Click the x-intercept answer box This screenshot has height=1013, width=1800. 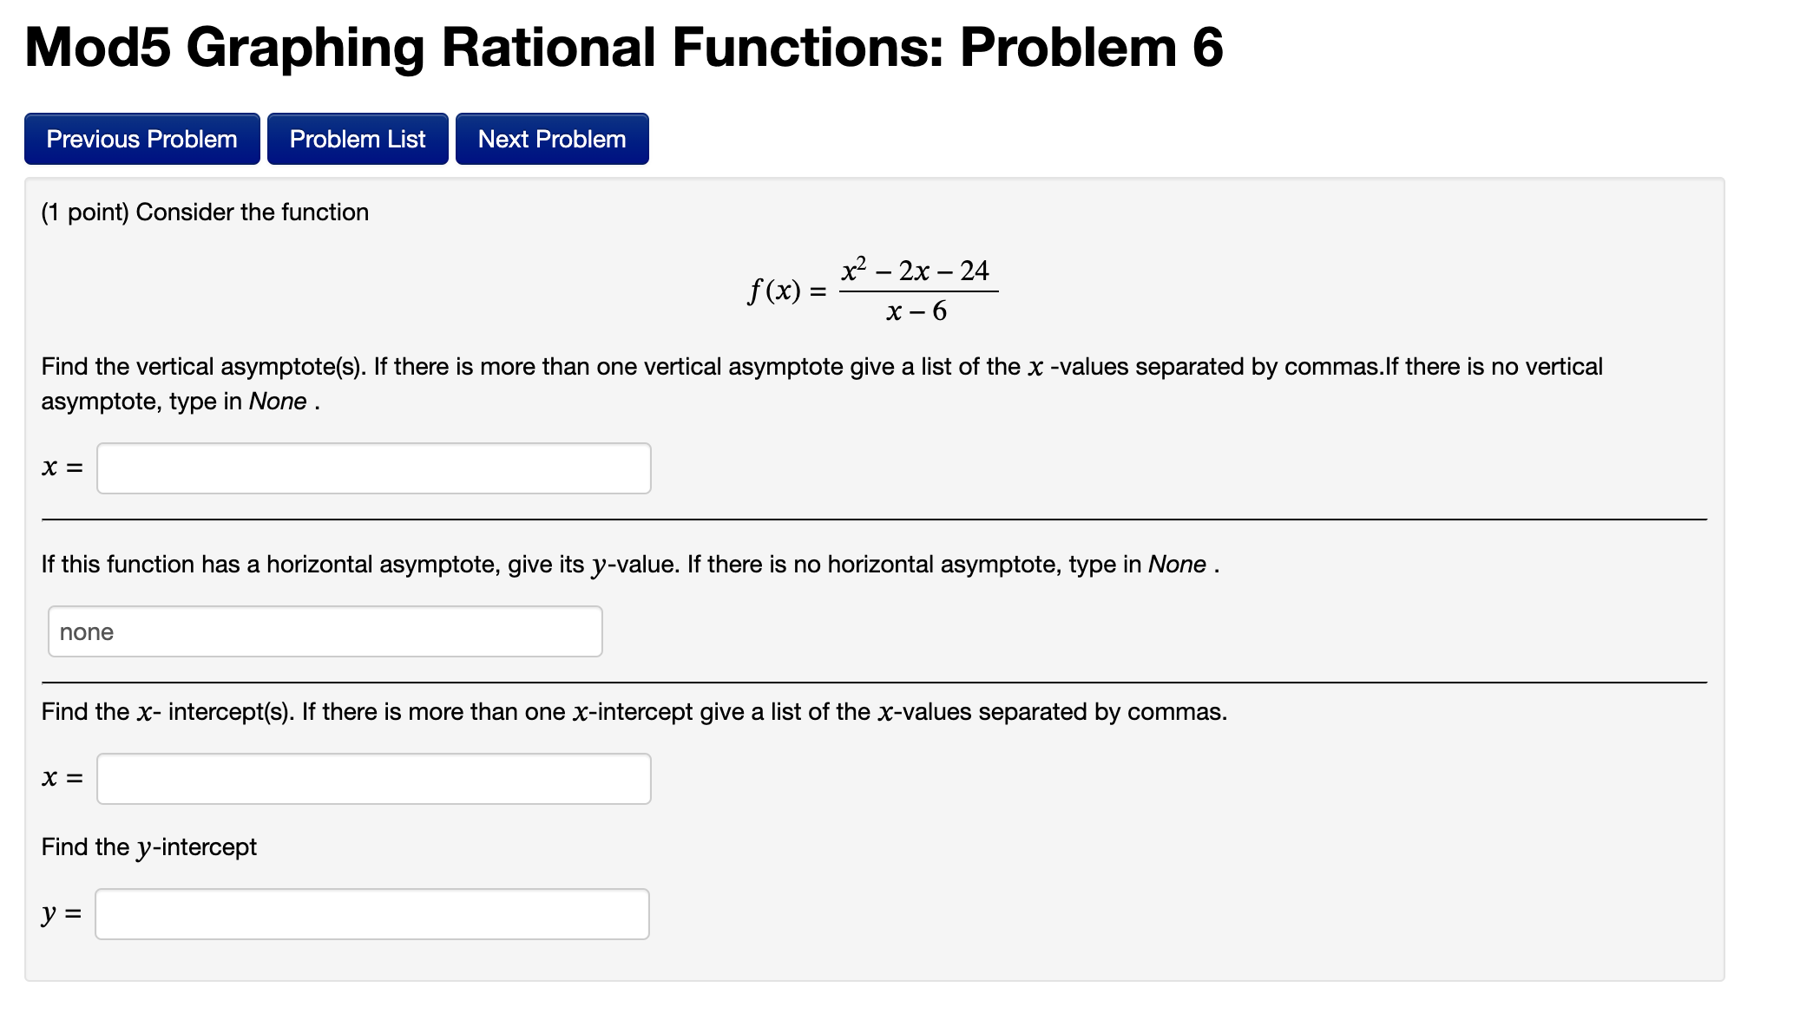click(373, 778)
